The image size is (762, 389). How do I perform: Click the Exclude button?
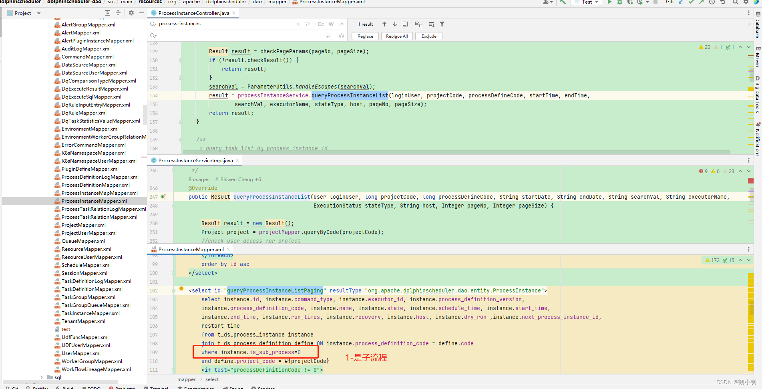(429, 36)
